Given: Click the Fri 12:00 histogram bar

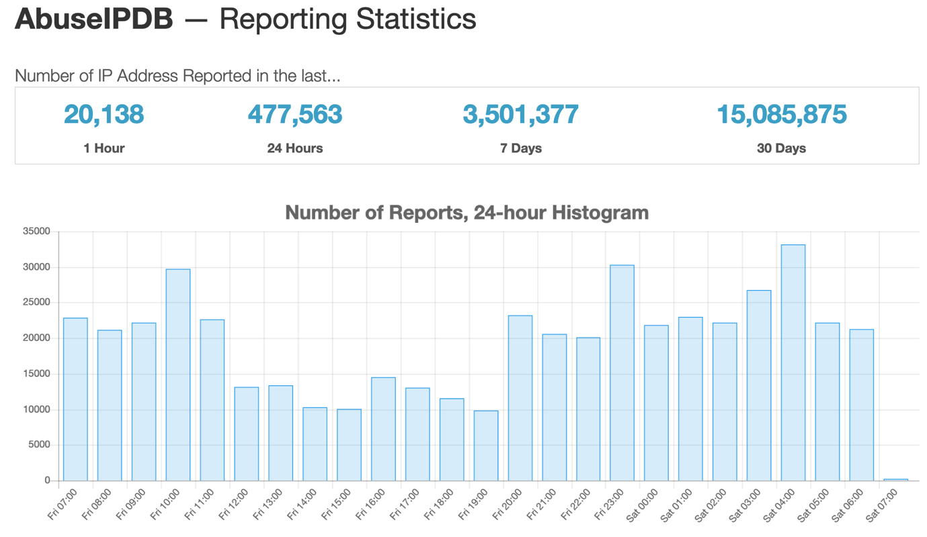Looking at the screenshot, I should [247, 434].
